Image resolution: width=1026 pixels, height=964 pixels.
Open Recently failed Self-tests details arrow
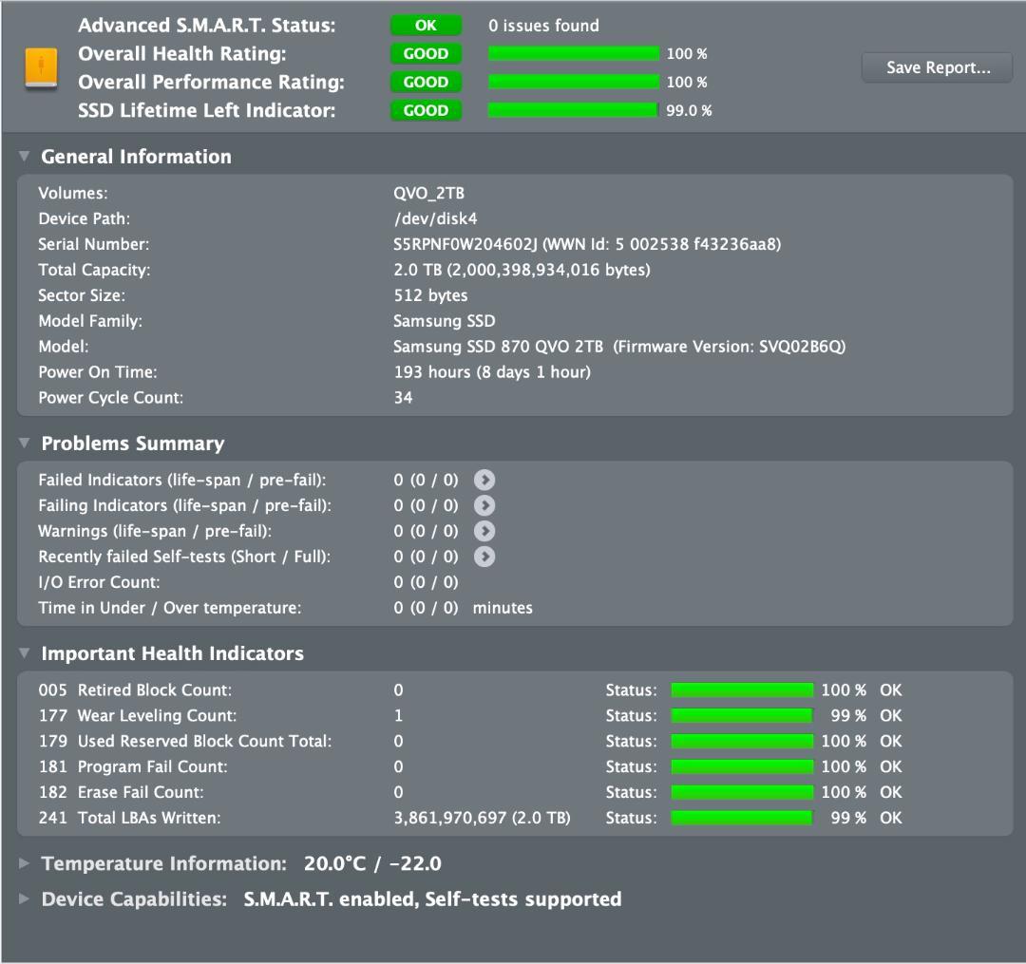(484, 557)
